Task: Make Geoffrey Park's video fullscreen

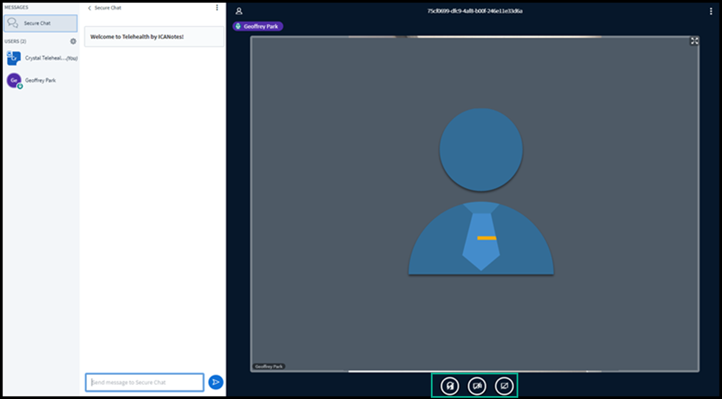Action: click(x=694, y=41)
